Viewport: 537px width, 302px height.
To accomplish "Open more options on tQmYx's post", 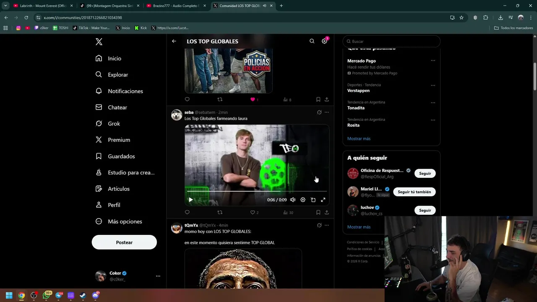I will pyautogui.click(x=327, y=225).
